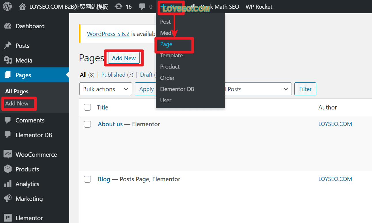Open the About us page link
The height and width of the screenshot is (223, 372).
pos(110,124)
